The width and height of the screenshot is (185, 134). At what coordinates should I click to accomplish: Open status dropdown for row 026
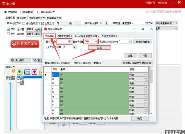[x=146, y=92]
